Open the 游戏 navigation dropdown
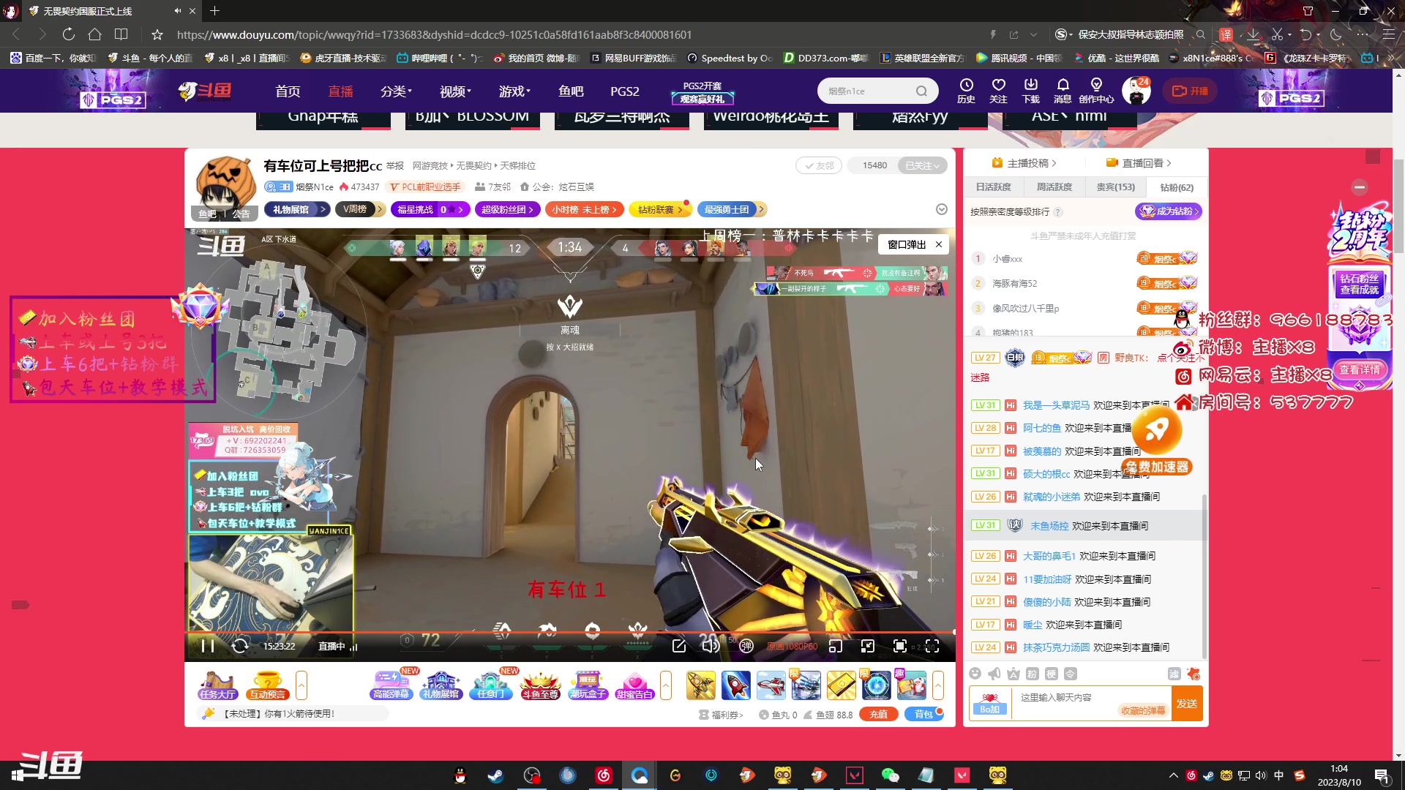 click(514, 91)
